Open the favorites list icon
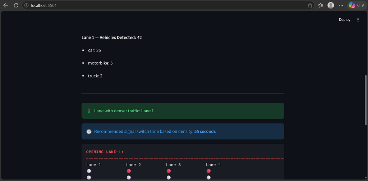 (320, 5)
